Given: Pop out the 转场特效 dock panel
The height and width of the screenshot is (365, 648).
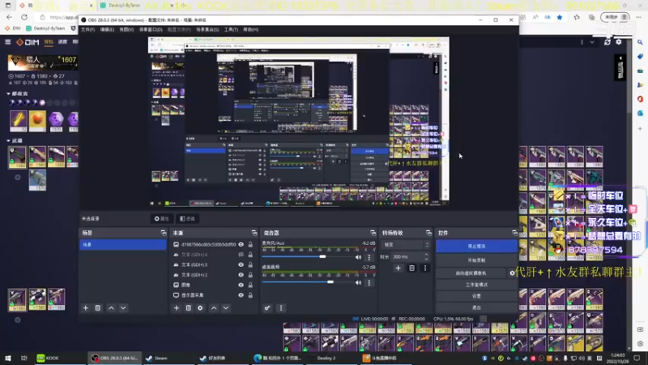Looking at the screenshot, I should [x=428, y=233].
